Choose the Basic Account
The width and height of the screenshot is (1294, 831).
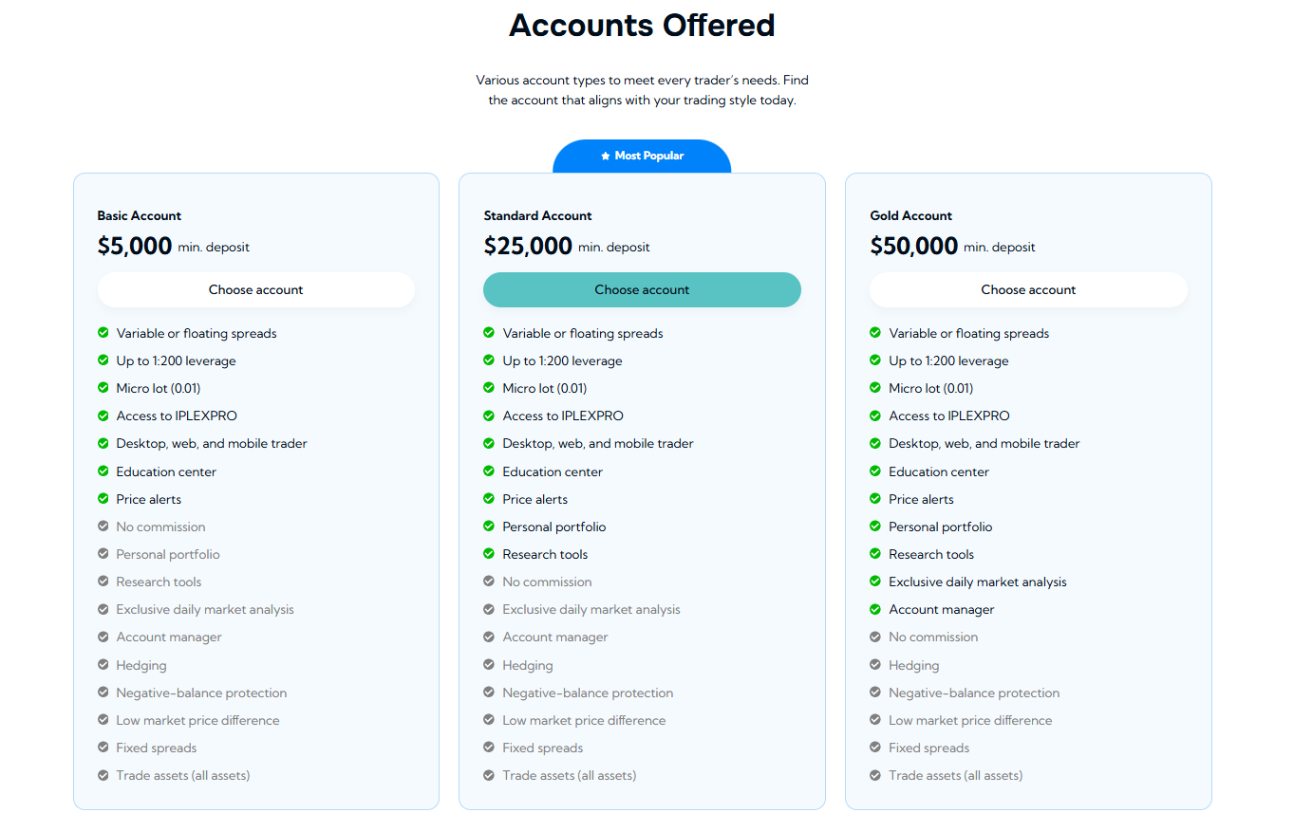(256, 290)
